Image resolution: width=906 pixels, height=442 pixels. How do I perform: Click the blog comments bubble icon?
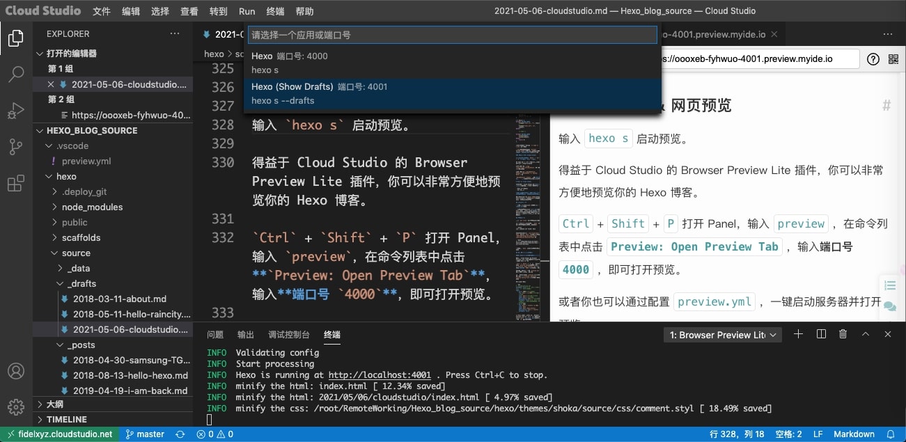pos(889,306)
